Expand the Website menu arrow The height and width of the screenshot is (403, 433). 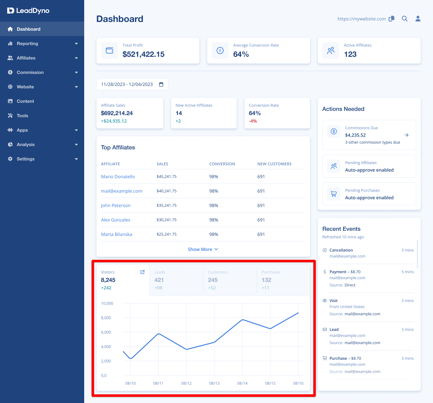pos(76,87)
